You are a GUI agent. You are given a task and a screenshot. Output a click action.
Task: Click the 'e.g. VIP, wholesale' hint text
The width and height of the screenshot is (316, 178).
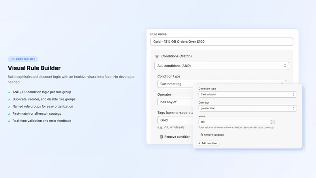click(x=171, y=127)
